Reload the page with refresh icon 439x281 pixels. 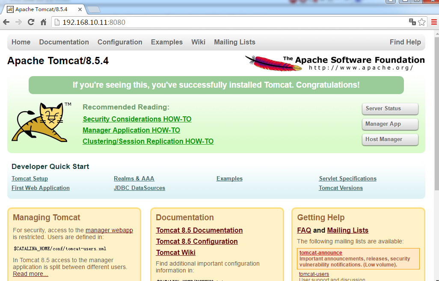click(x=31, y=22)
